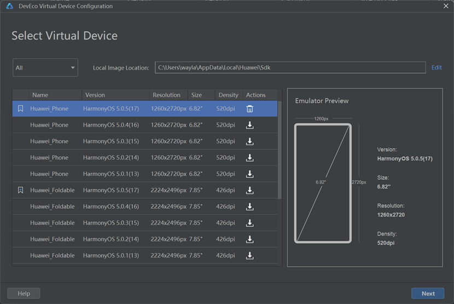Viewport: 454px width, 304px height.
Task: Select Huawei_Phone name in HarmonyOS 5.0.1(13) row
Action: pos(49,174)
